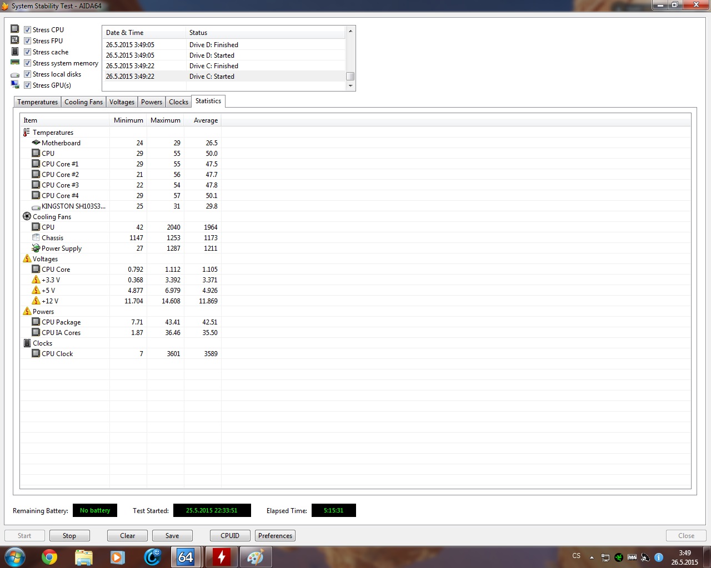Toggle the Stress local disks checkbox

coord(27,74)
